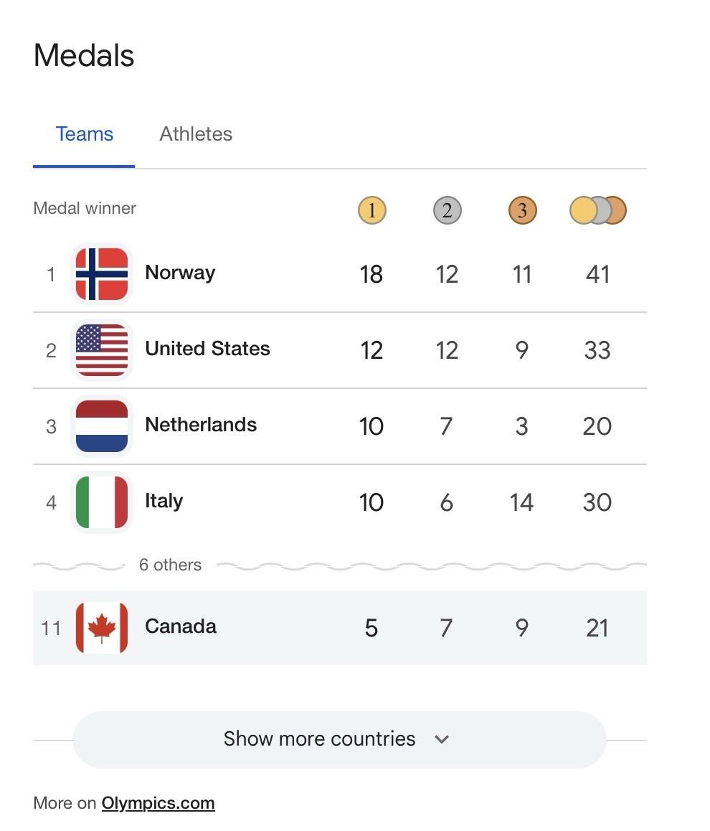Click Italy's team name
The width and height of the screenshot is (710, 831).
point(164,501)
